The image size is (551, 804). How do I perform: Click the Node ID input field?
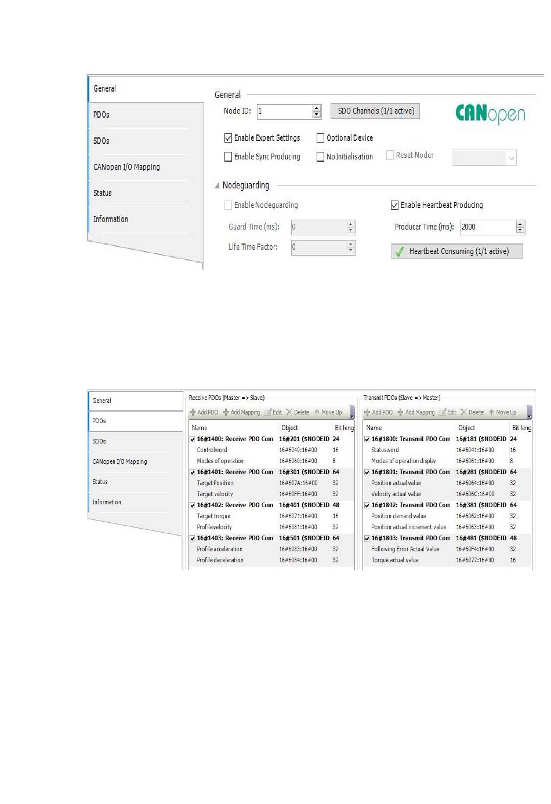click(x=284, y=111)
